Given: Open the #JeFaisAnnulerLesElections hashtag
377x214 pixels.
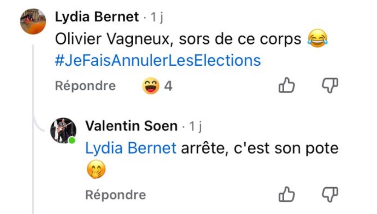Looking at the screenshot, I should (158, 60).
